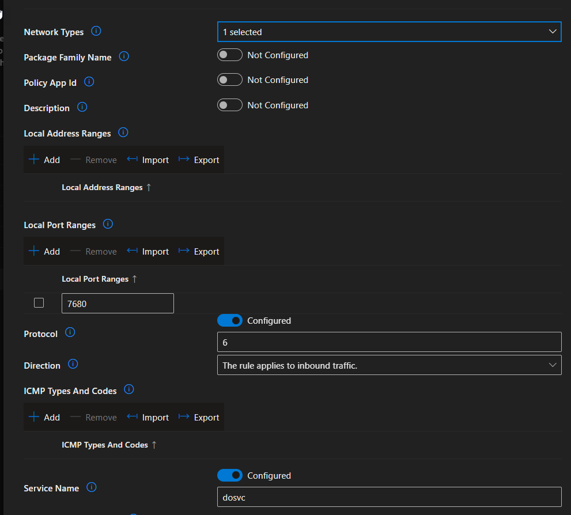Click info icon next to Network Types

click(x=96, y=31)
